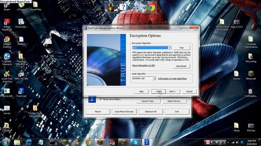
Task: Cancel the Volume Creation Wizard
Action: (189, 91)
